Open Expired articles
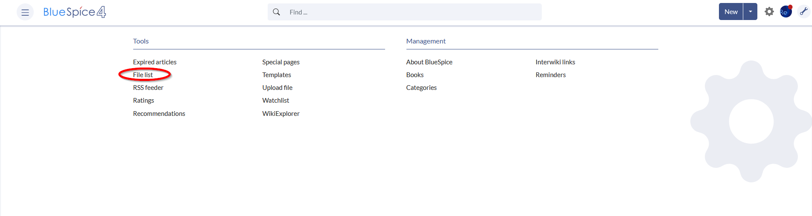812x216 pixels. pos(155,62)
